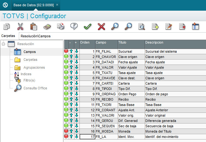This screenshot has width=206, height=142.
Task: Select Campos in the tree
Action: [30, 52]
